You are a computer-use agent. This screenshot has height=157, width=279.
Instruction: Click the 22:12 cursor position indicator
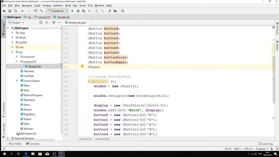click(x=228, y=149)
